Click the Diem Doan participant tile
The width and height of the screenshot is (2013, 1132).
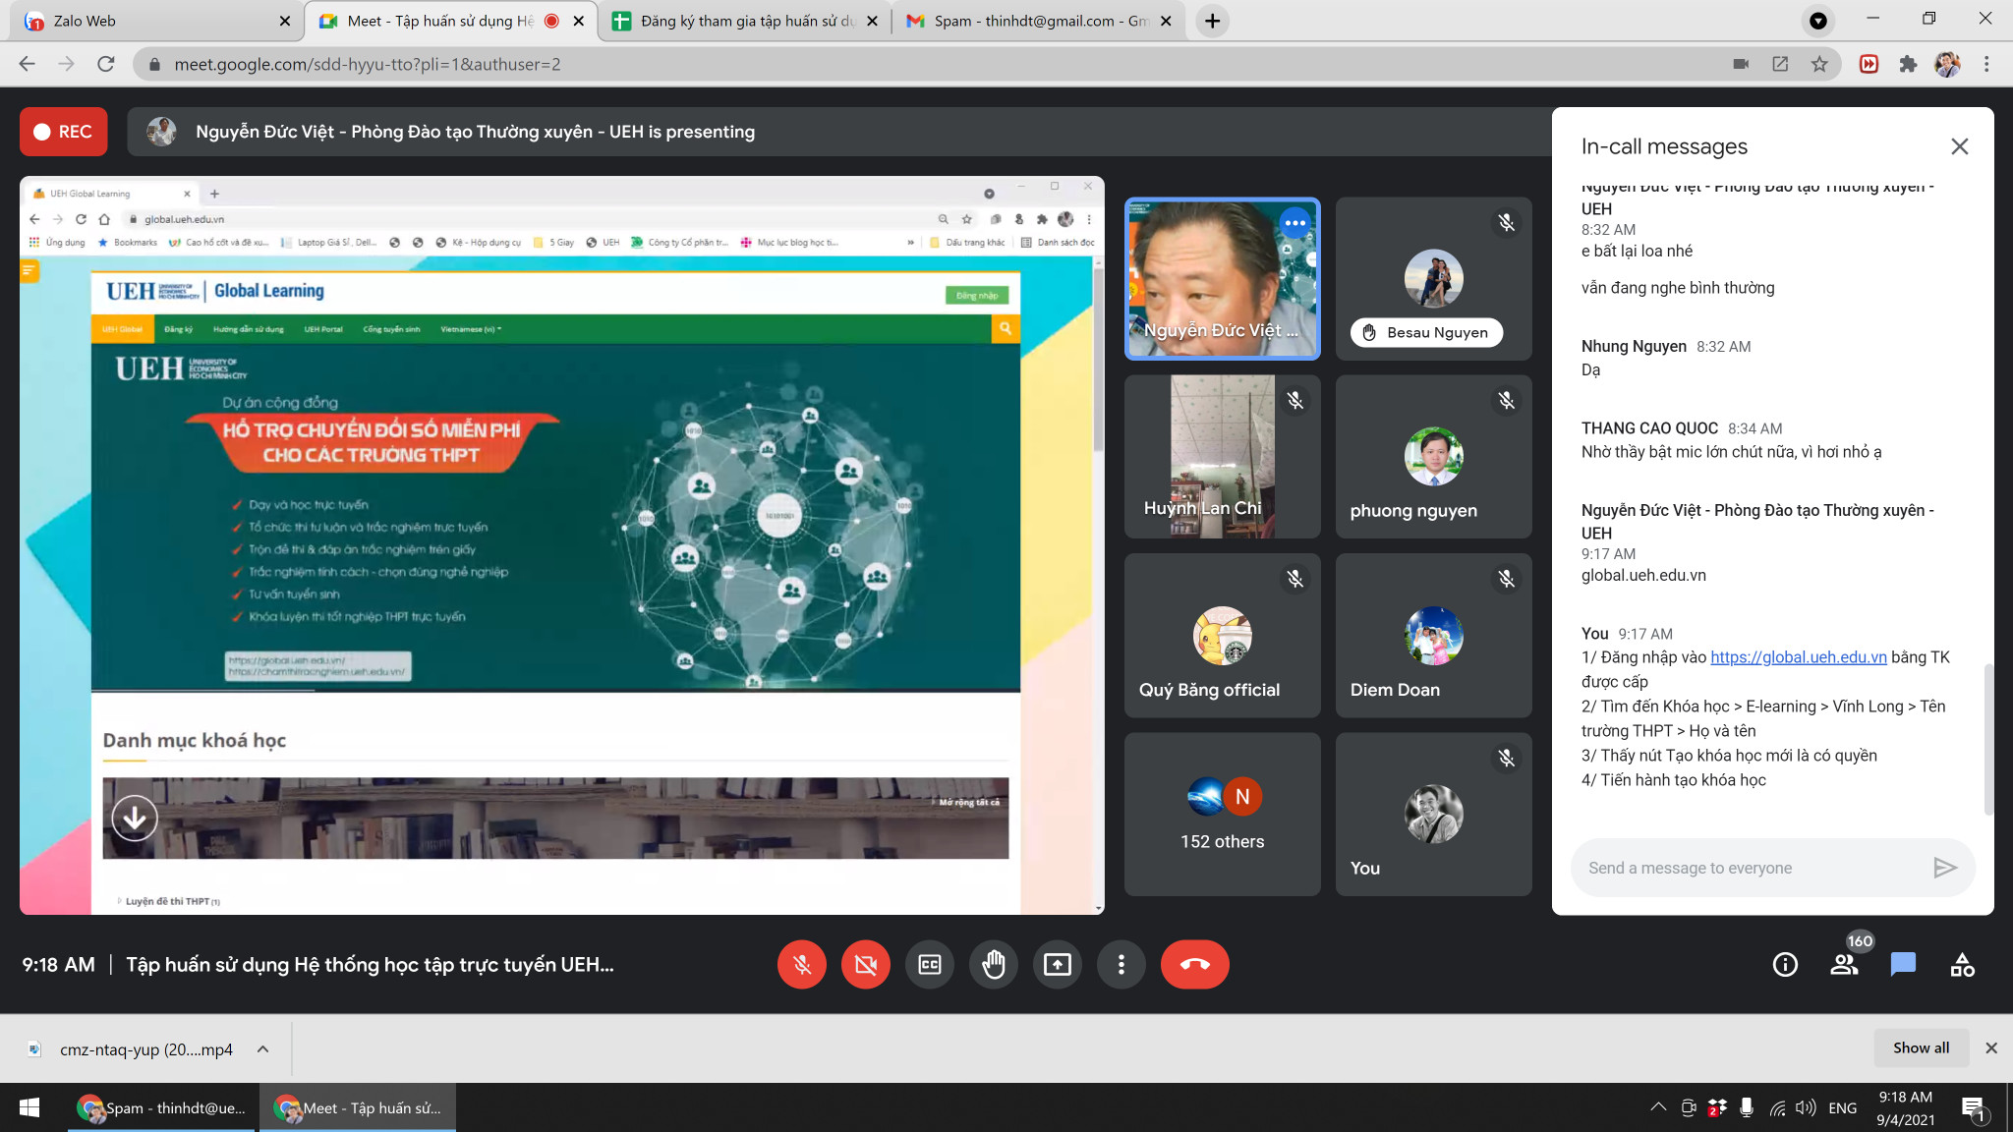pos(1433,636)
